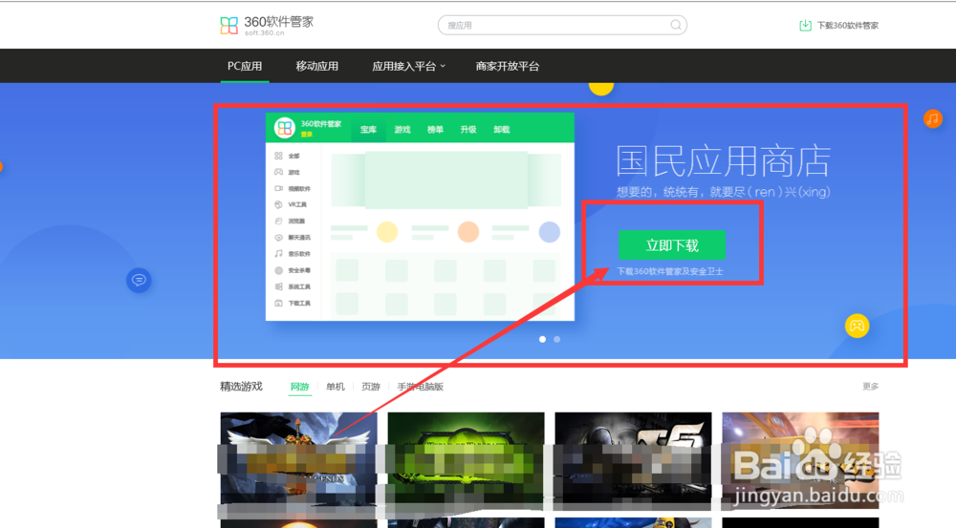
Task: Select the first carousel dot
Action: click(x=543, y=339)
